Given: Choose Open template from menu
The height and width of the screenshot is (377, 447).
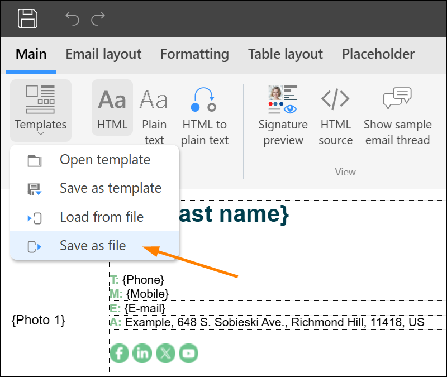Looking at the screenshot, I should [x=94, y=160].
